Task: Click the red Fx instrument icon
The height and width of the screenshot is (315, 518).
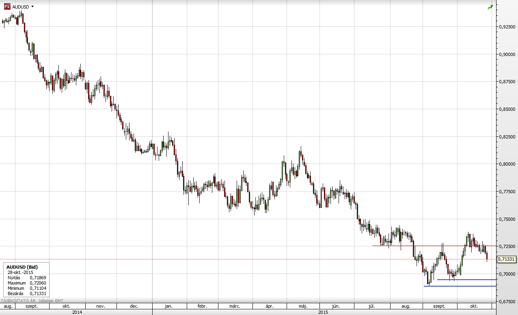Action: coord(7,6)
